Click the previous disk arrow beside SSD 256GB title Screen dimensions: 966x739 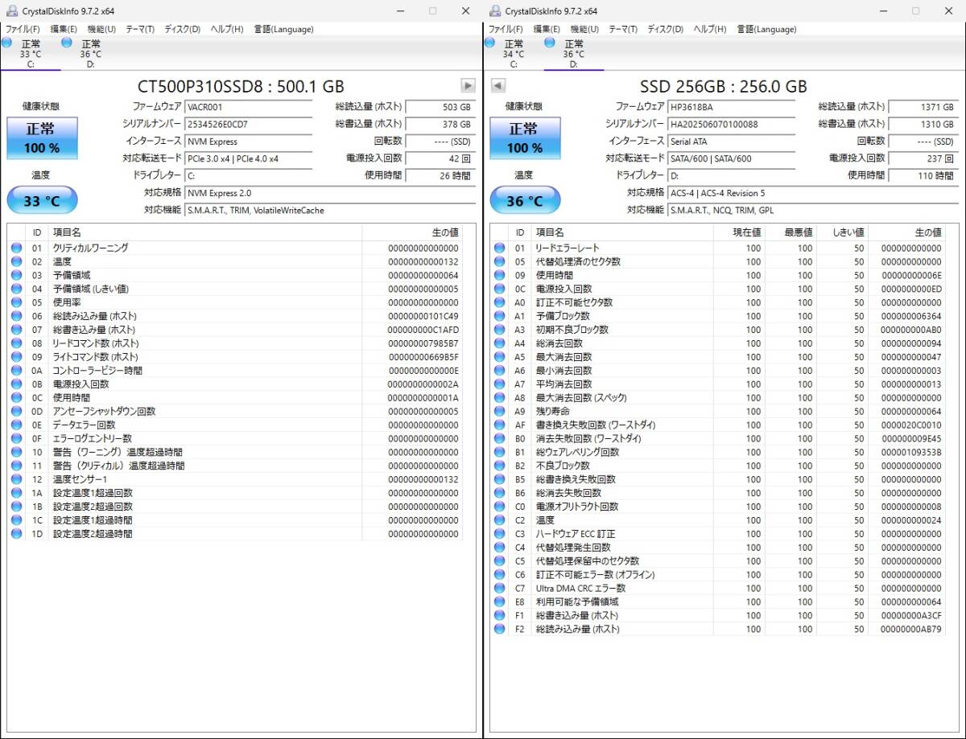pos(497,85)
